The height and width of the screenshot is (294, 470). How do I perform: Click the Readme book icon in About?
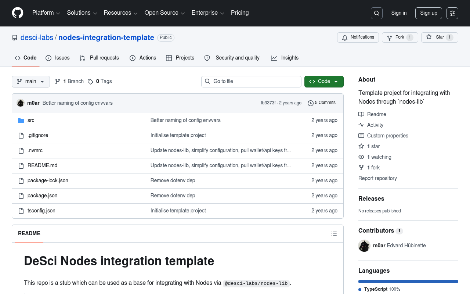point(361,114)
